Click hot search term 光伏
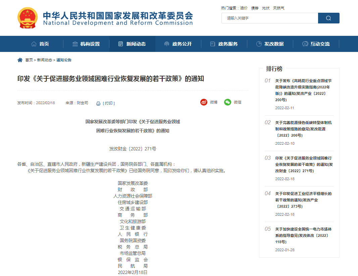 266,8
